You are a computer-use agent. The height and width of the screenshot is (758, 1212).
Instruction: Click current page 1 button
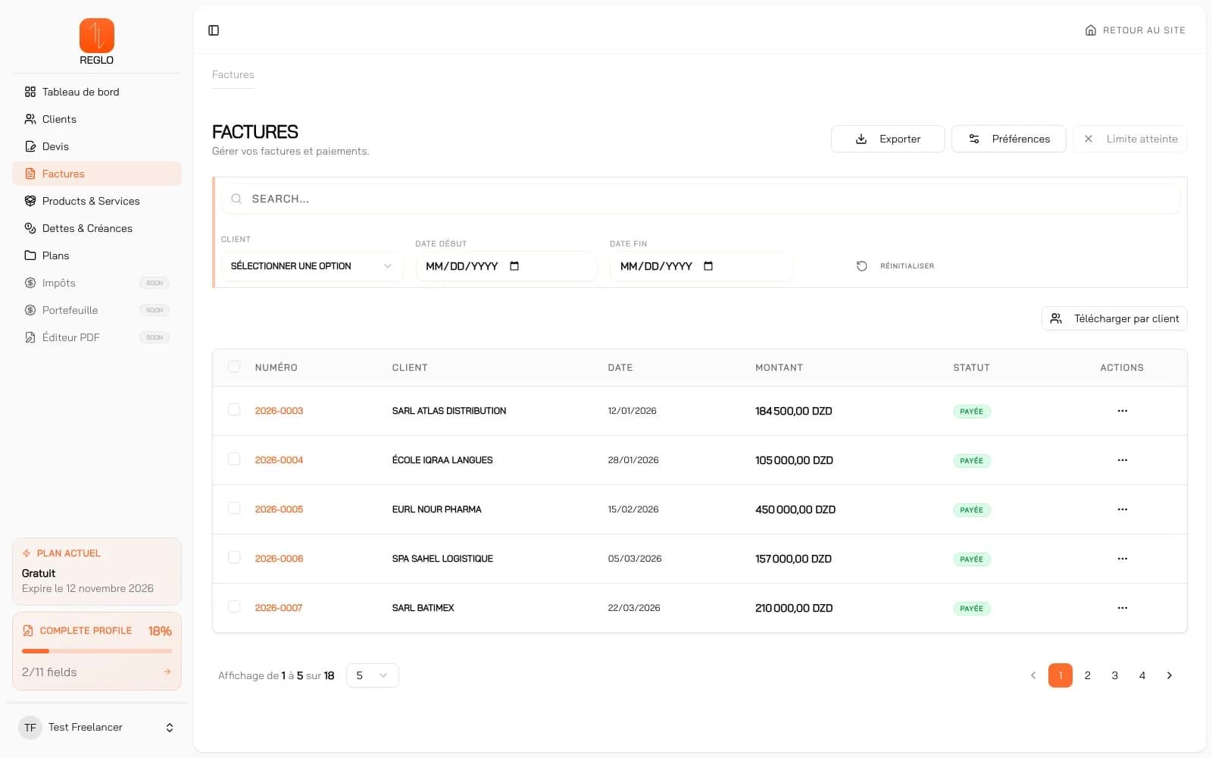point(1060,675)
